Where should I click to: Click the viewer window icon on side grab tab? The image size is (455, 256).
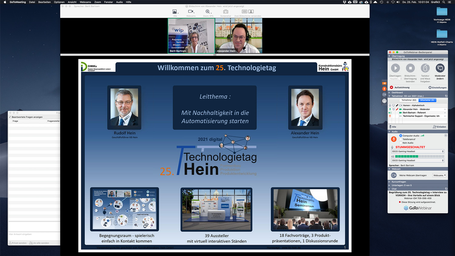click(x=384, y=101)
